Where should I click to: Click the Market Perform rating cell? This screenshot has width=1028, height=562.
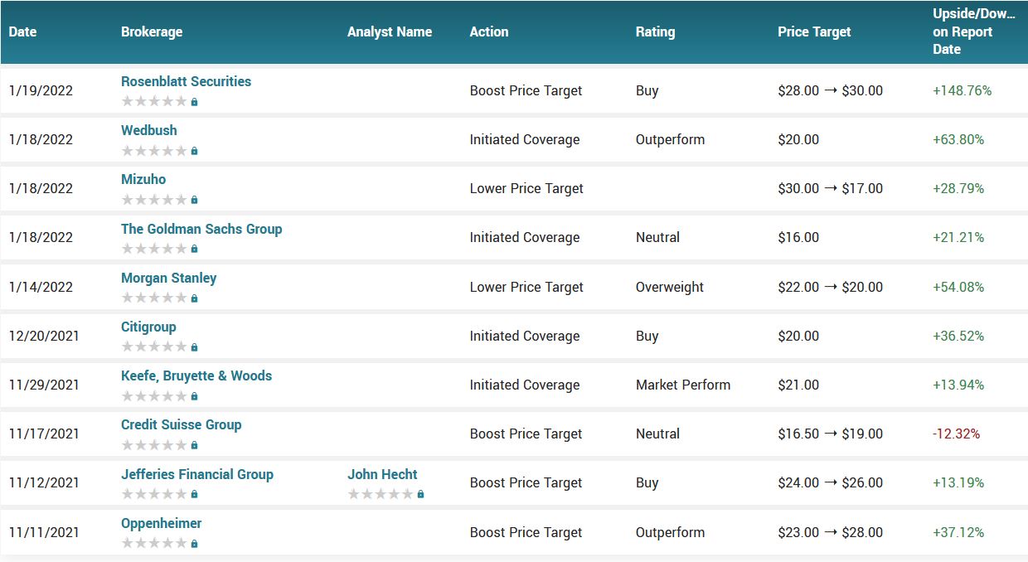tap(683, 385)
